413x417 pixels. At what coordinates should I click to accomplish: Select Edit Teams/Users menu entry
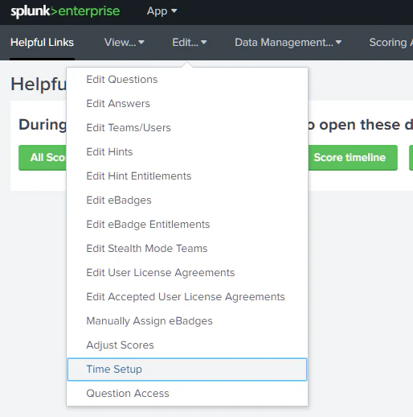tap(187, 128)
